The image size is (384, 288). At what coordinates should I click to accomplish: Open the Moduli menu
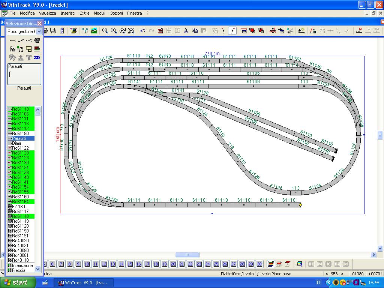99,13
